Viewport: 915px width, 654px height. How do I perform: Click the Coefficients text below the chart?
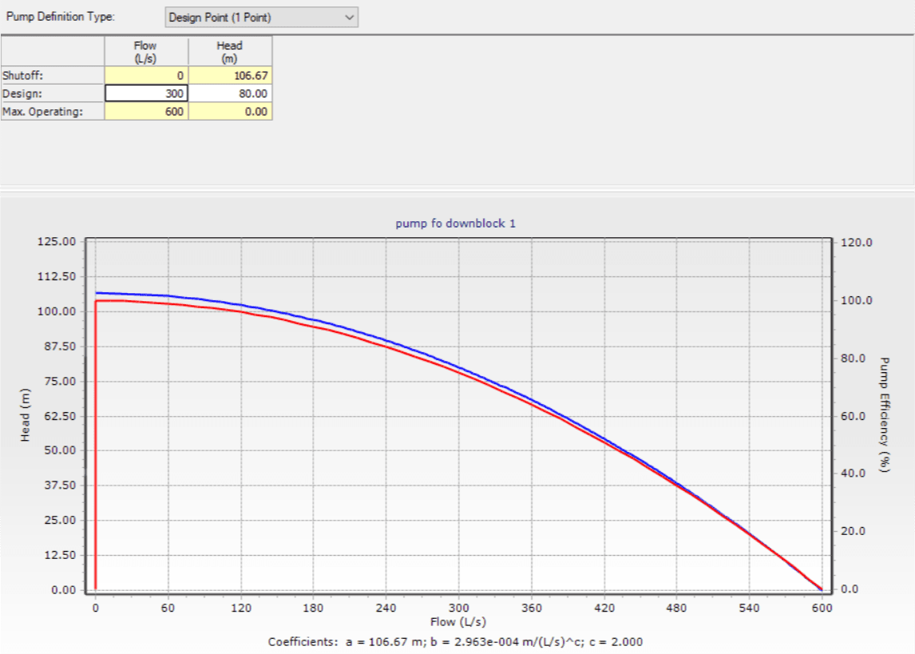(x=455, y=642)
